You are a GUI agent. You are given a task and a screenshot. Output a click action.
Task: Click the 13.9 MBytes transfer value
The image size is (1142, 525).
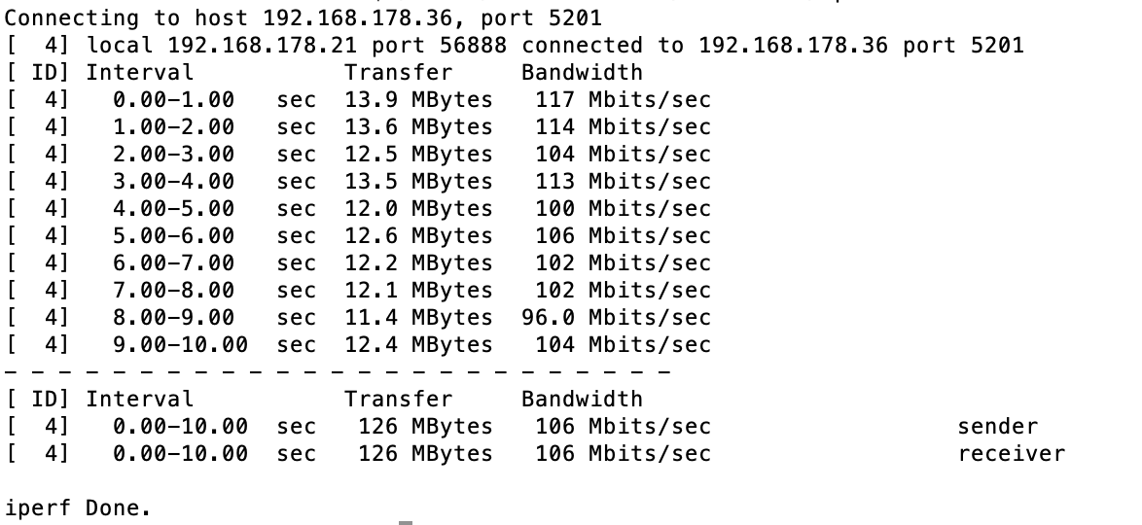418,99
